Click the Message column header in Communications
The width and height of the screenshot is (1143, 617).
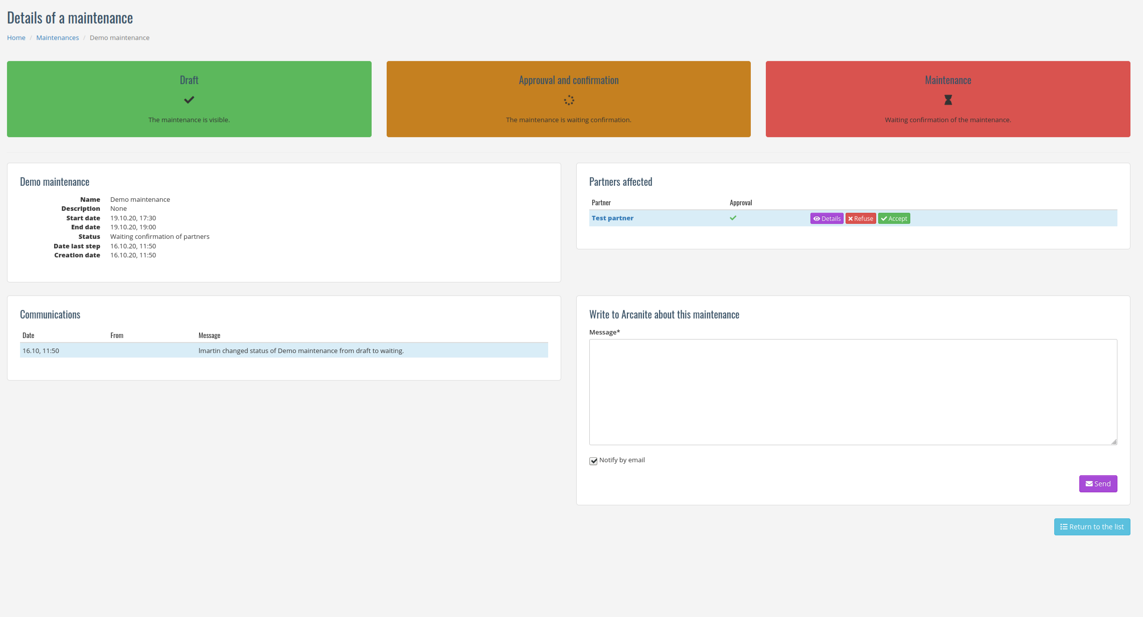209,335
